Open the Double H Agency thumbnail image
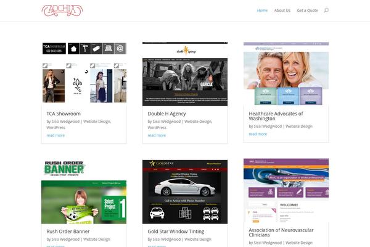 [185, 73]
